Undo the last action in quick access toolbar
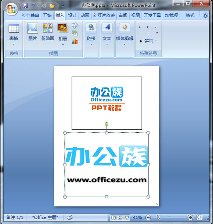This screenshot has height=224, width=213. (x=33, y=6)
